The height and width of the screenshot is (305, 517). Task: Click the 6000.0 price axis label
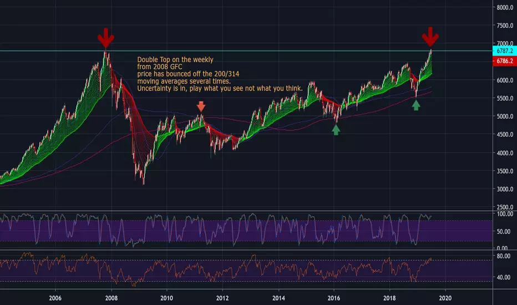click(505, 80)
